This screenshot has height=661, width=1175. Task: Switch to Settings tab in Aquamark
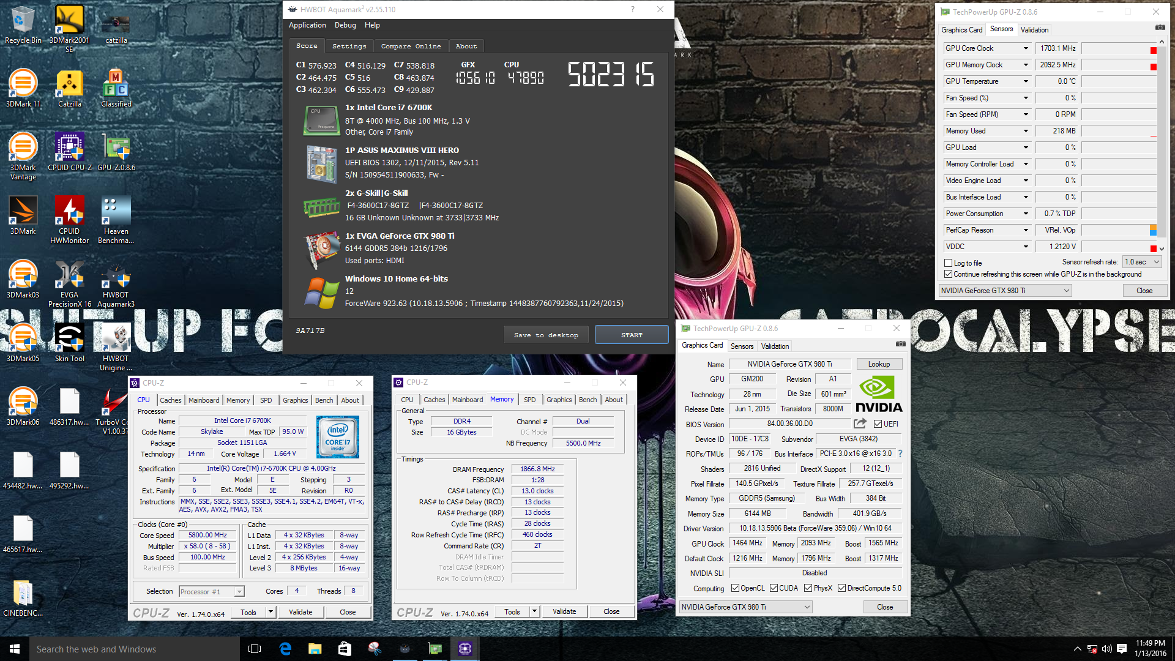coord(349,47)
